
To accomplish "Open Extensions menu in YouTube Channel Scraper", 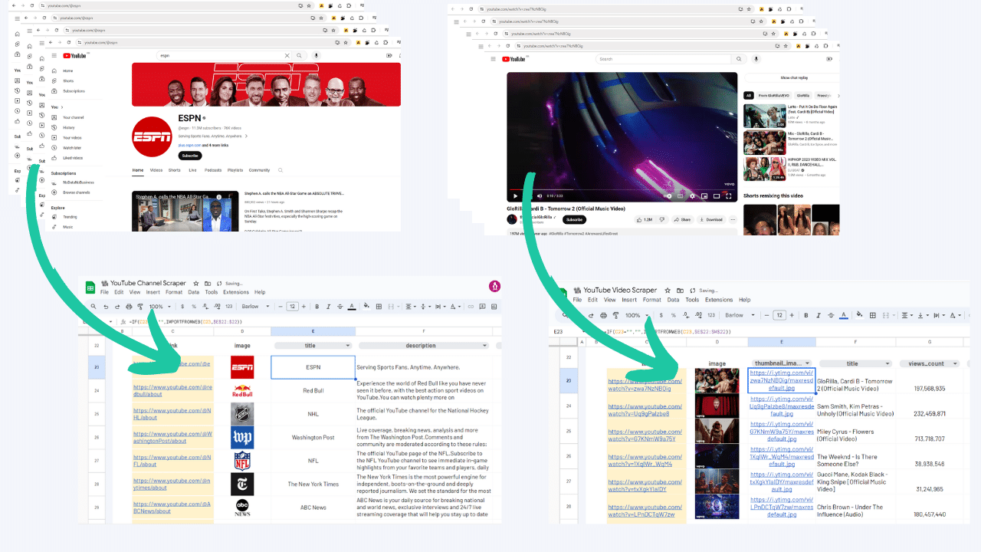I will [x=236, y=292].
